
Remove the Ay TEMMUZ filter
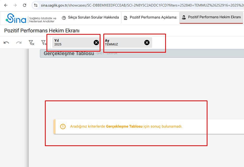click(147, 43)
